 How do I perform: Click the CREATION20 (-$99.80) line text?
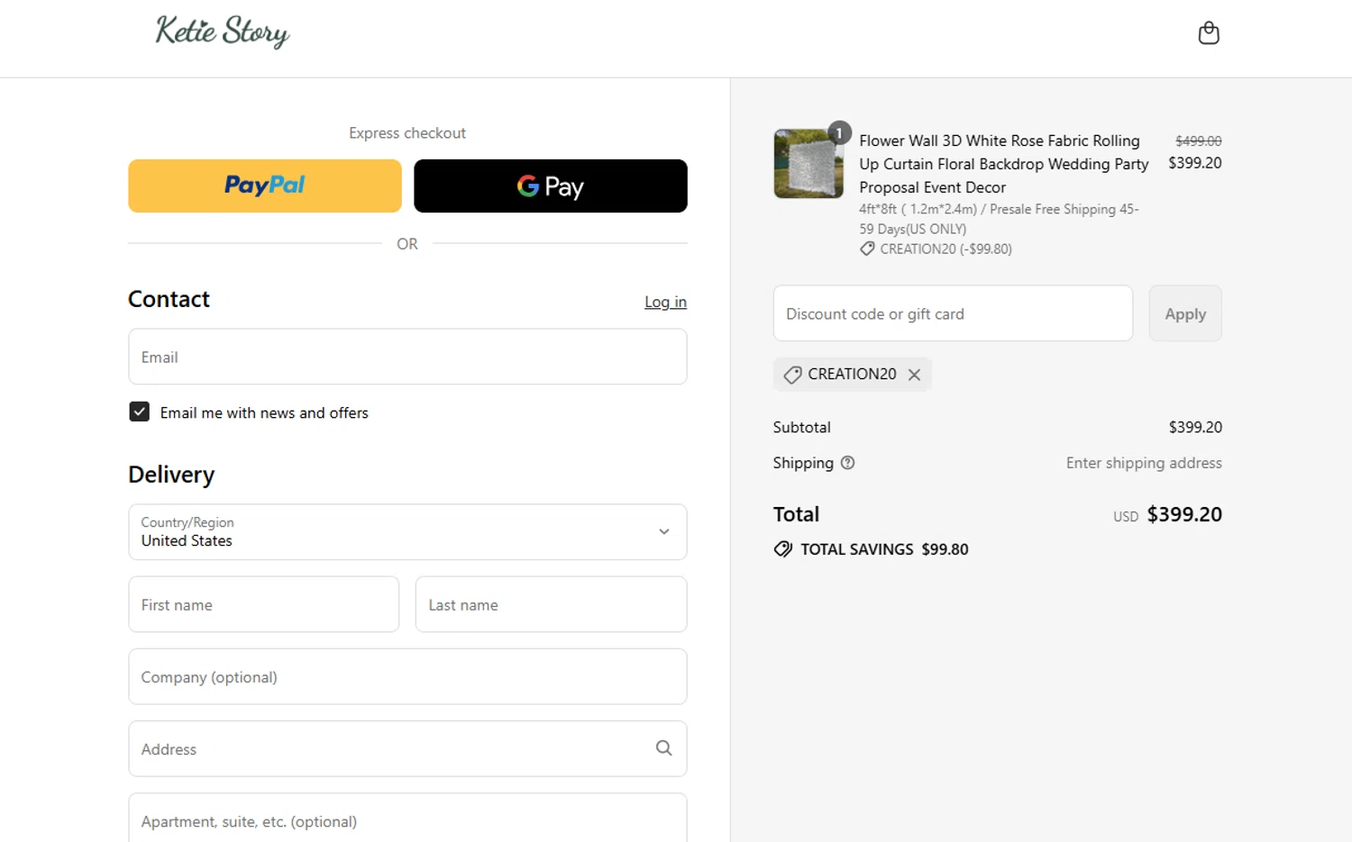pos(945,249)
